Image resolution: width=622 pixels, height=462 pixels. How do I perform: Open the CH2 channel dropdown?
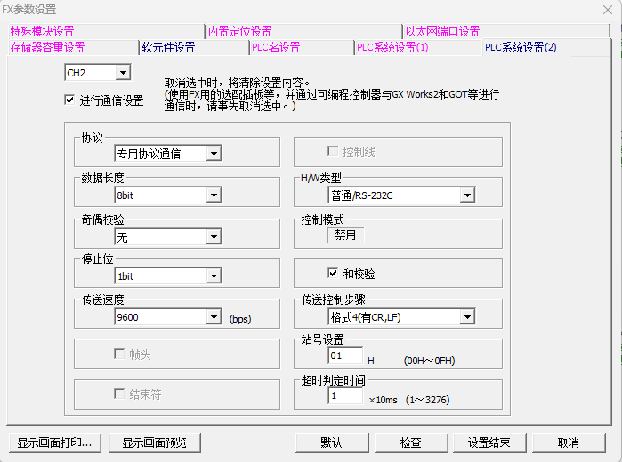click(x=123, y=72)
